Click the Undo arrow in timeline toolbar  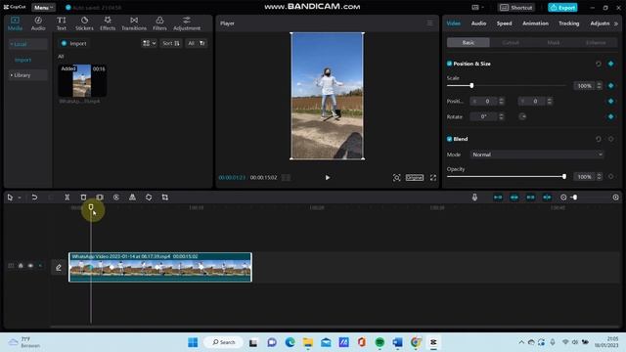(x=34, y=198)
